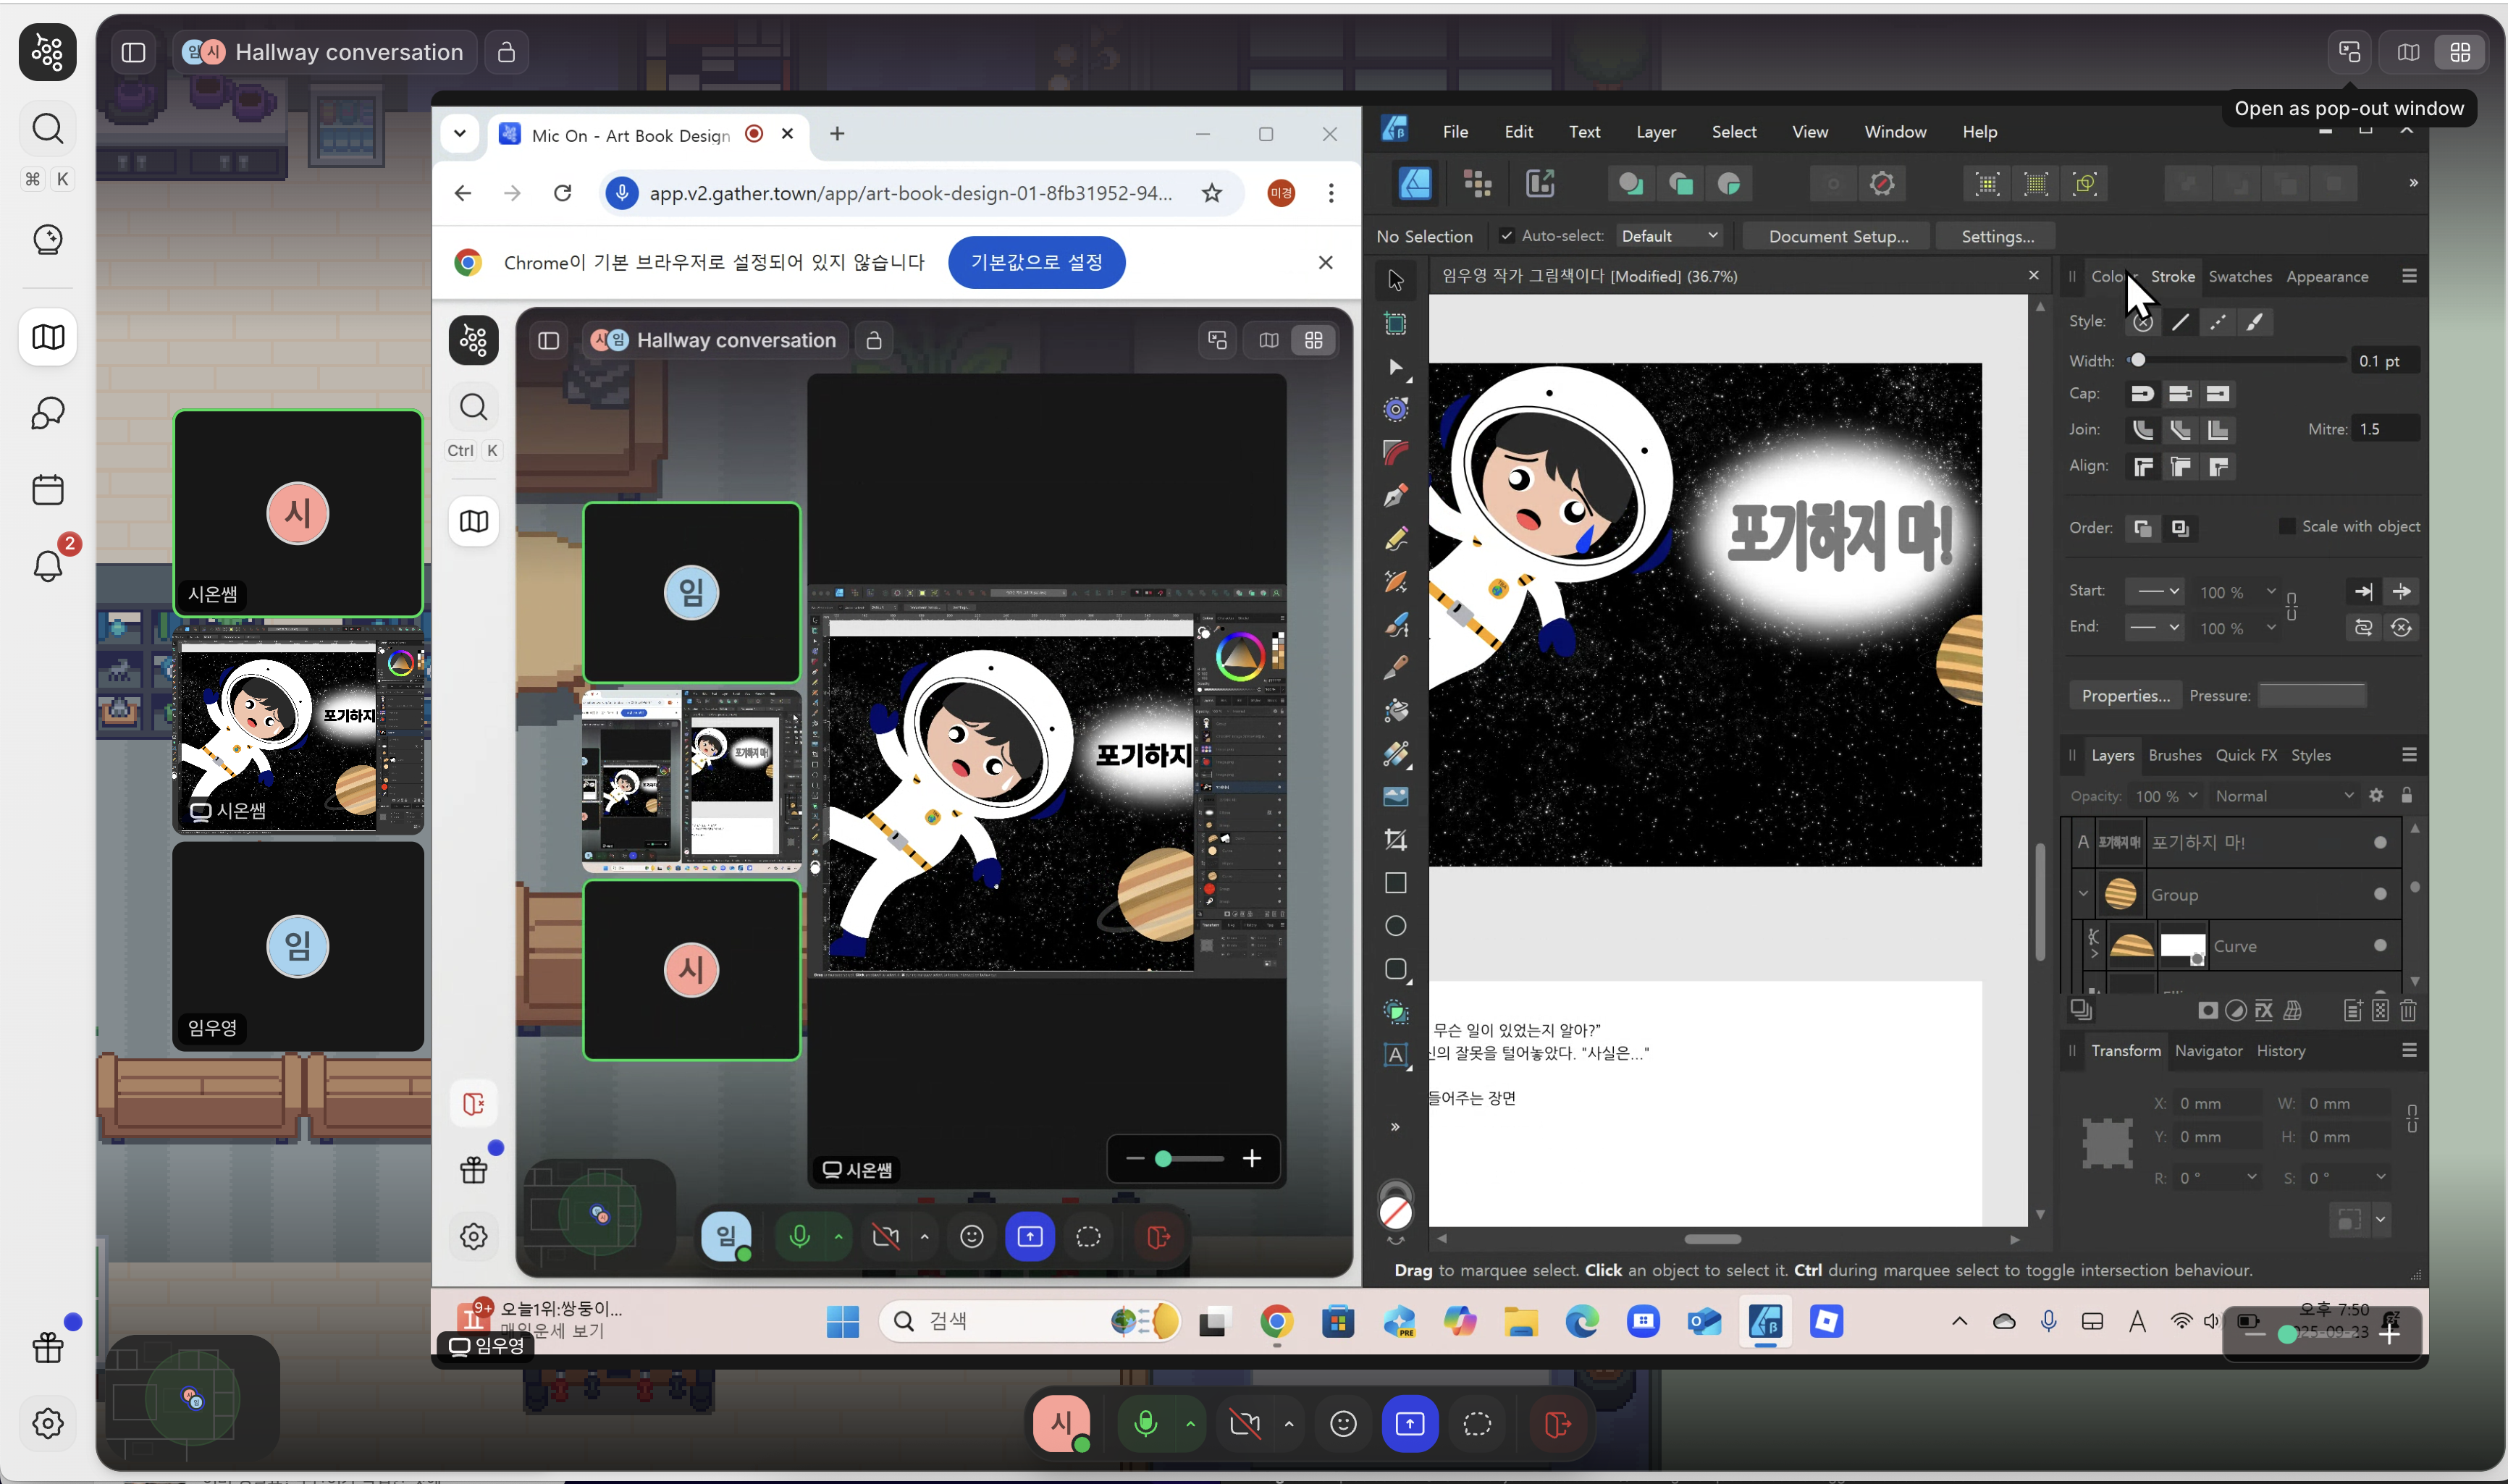Select the Pen tool in Affinity toolbar

(x=1395, y=495)
